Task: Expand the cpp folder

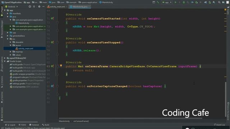Action: pos(8,33)
